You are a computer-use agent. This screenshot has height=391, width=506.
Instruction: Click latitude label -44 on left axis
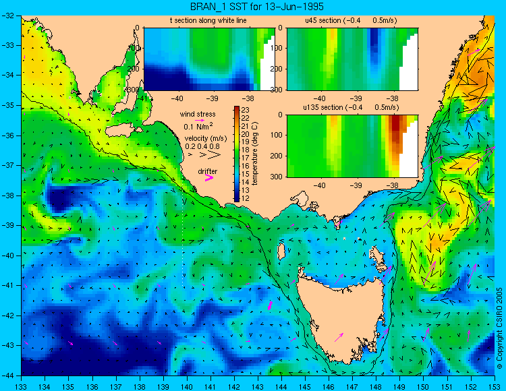tap(7, 375)
